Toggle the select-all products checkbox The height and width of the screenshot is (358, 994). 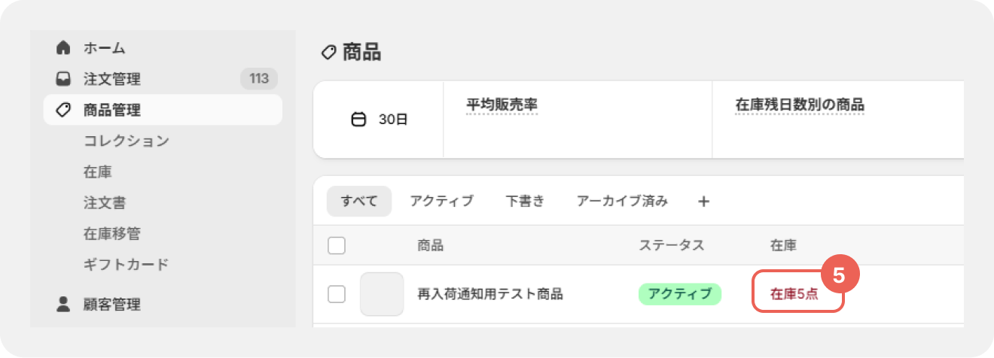pyautogui.click(x=337, y=245)
